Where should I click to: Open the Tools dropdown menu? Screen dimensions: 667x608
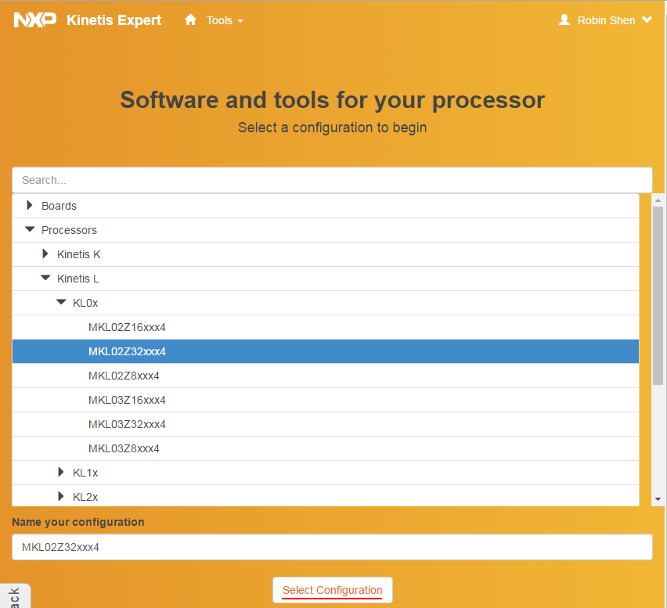[225, 20]
